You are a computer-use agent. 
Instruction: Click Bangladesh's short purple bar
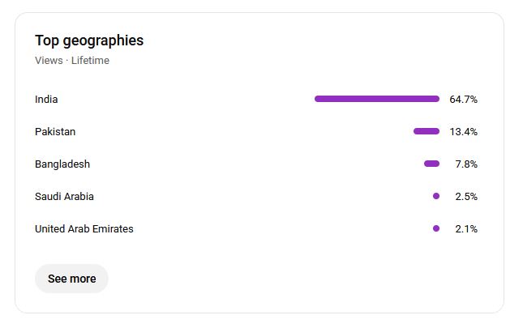(x=431, y=164)
